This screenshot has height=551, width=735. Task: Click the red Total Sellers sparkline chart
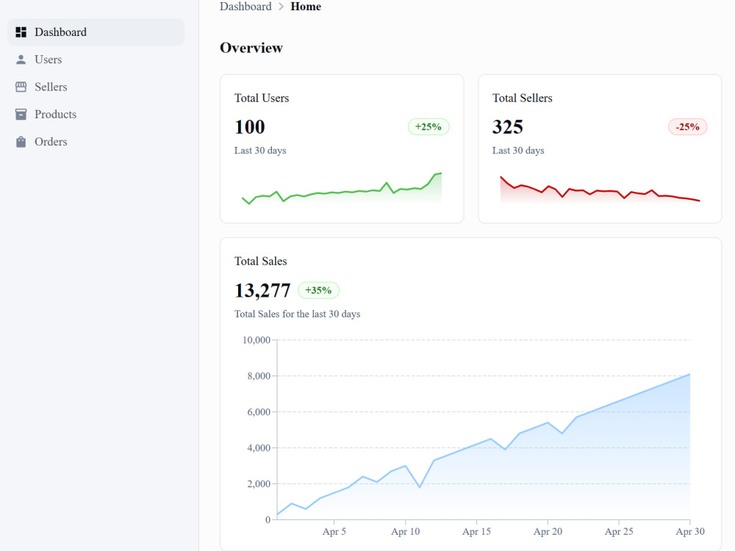(x=600, y=190)
